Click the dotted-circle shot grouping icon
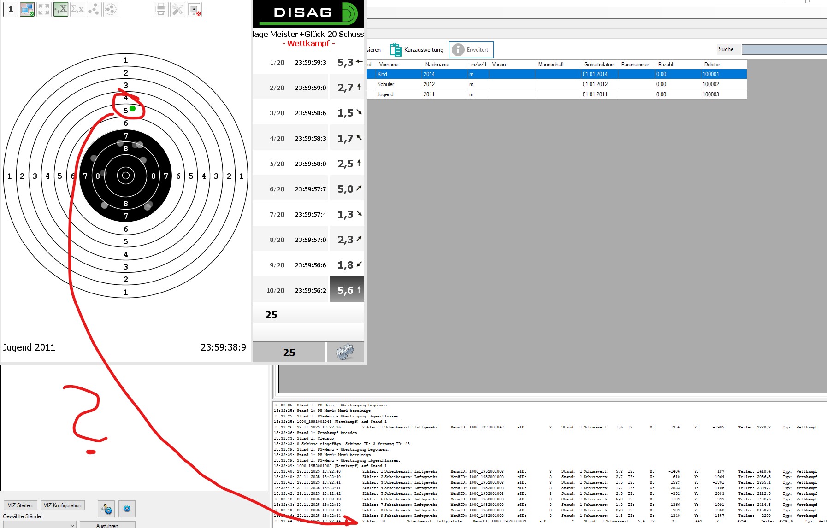The height and width of the screenshot is (528, 827). coord(111,9)
